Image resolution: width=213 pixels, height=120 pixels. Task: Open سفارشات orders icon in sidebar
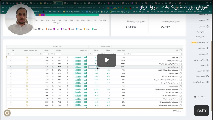208,54
